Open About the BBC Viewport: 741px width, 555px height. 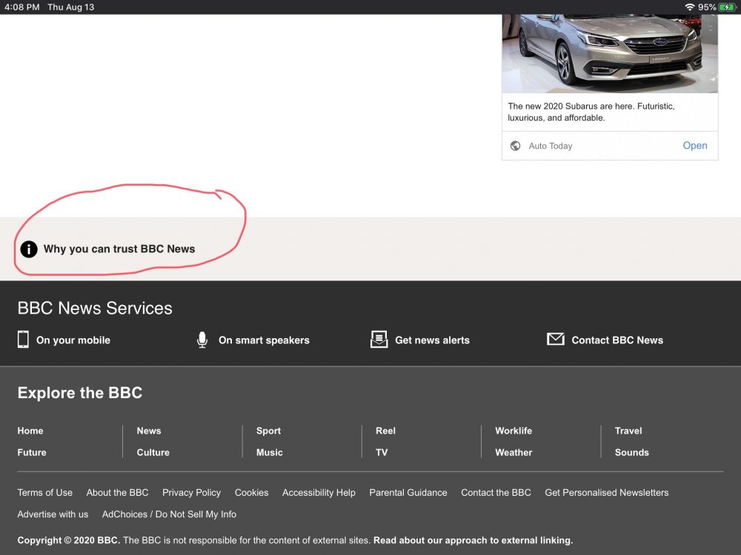117,493
